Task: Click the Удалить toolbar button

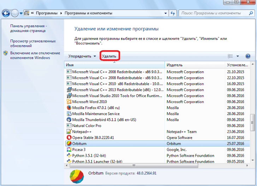Action: 109,56
